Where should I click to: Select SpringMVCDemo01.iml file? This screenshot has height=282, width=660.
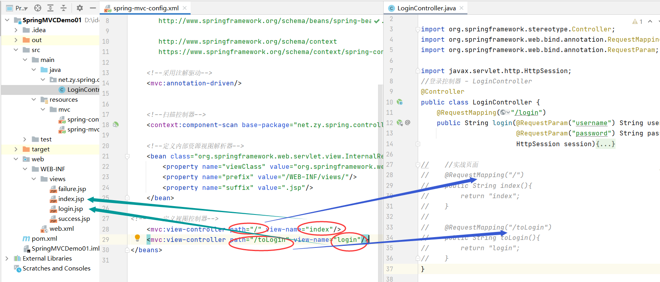pos(61,248)
